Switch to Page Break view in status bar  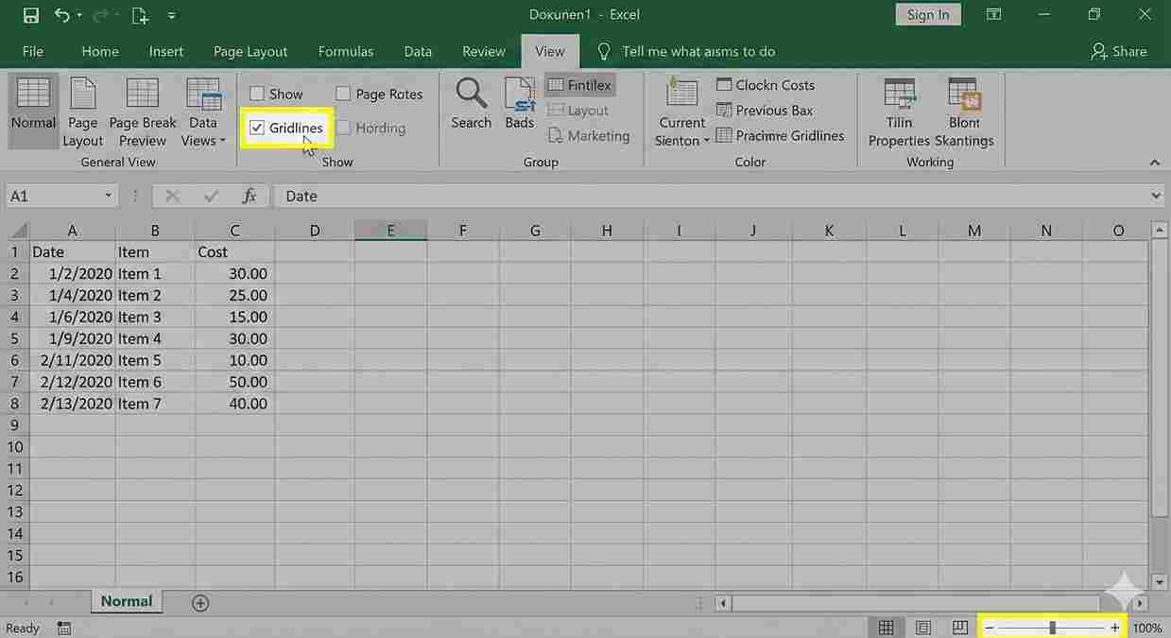point(959,628)
